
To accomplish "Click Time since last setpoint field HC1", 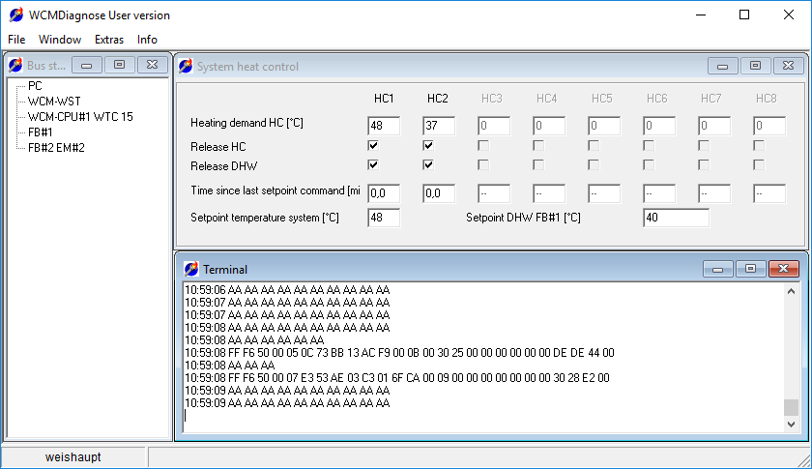I will pos(384,193).
